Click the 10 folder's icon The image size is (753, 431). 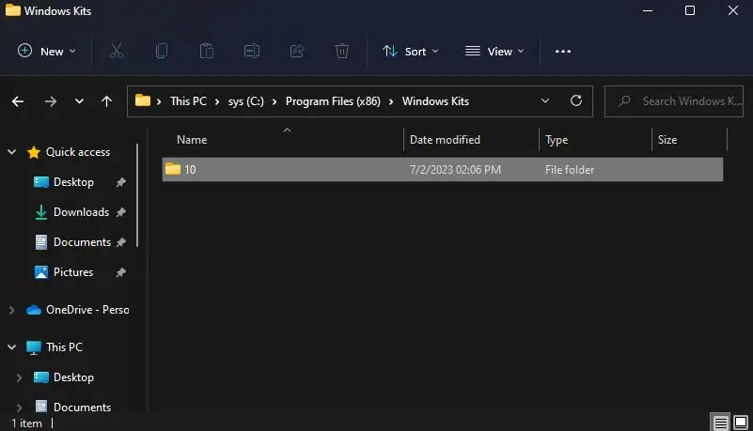[172, 169]
